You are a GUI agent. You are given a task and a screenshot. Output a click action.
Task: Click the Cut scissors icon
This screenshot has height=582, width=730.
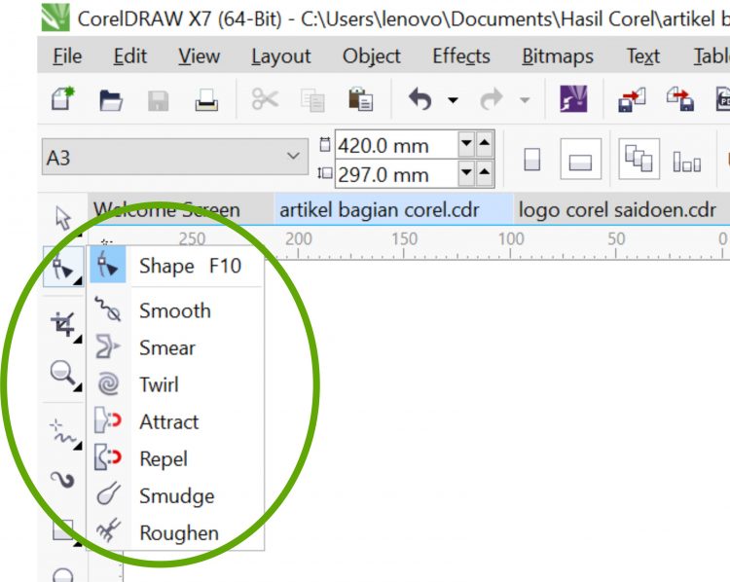265,99
